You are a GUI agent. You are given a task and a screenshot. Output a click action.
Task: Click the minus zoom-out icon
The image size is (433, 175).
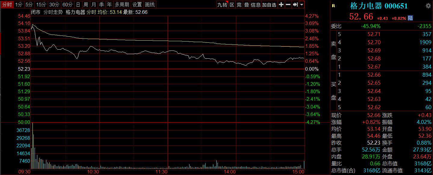[288, 5]
